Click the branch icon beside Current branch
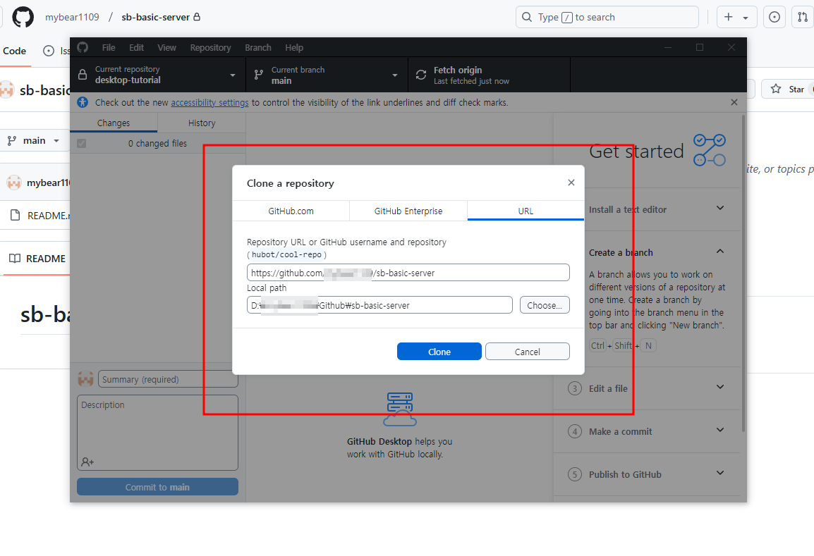Screen dimensions: 814x556 pos(259,75)
